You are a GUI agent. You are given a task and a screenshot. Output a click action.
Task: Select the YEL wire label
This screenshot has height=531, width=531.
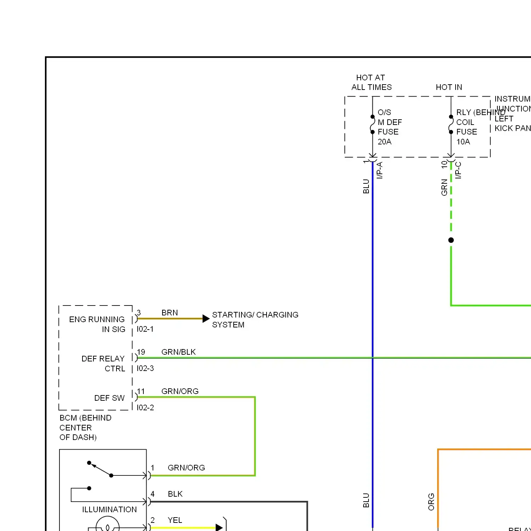pos(175,520)
